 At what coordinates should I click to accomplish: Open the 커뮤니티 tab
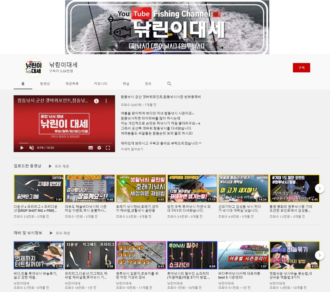[101, 84]
